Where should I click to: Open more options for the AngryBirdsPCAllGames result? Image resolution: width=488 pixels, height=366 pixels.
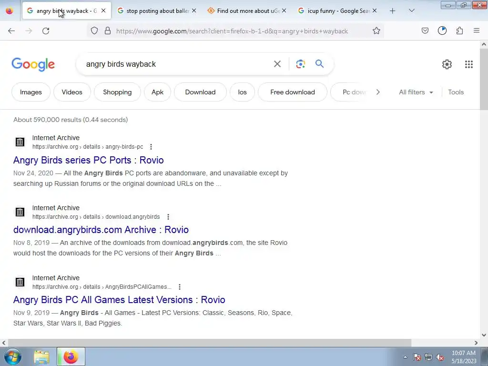[x=180, y=286]
